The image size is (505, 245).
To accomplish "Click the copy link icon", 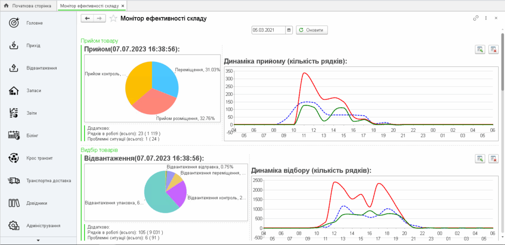I will tap(476, 18).
